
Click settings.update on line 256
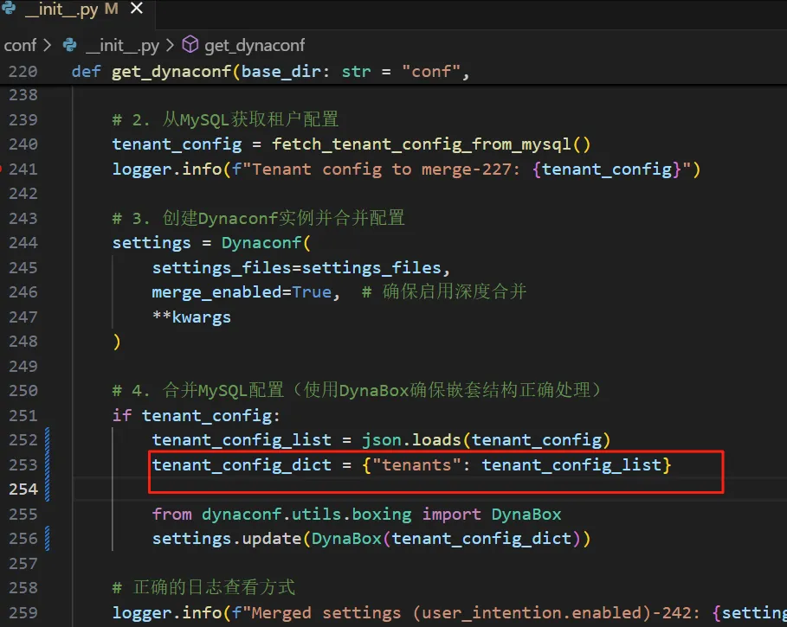click(226, 539)
